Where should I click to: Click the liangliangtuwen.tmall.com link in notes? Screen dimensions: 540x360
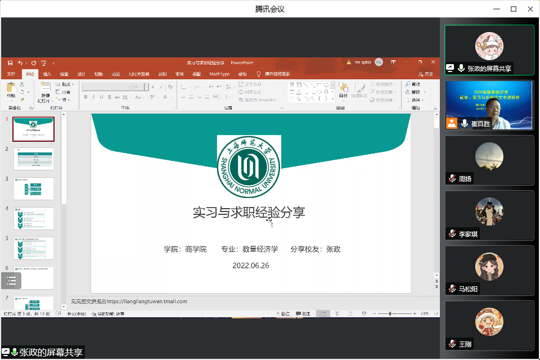click(147, 301)
